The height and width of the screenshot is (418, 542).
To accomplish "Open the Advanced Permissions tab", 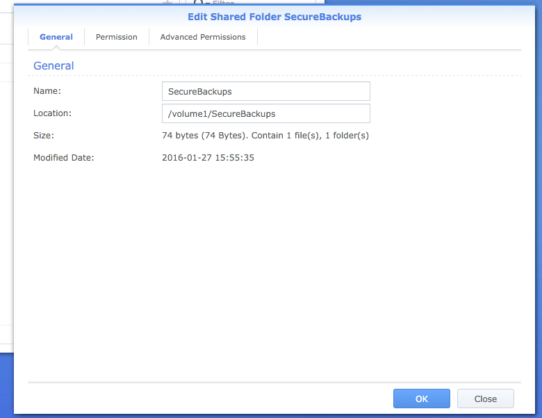I will (x=202, y=37).
